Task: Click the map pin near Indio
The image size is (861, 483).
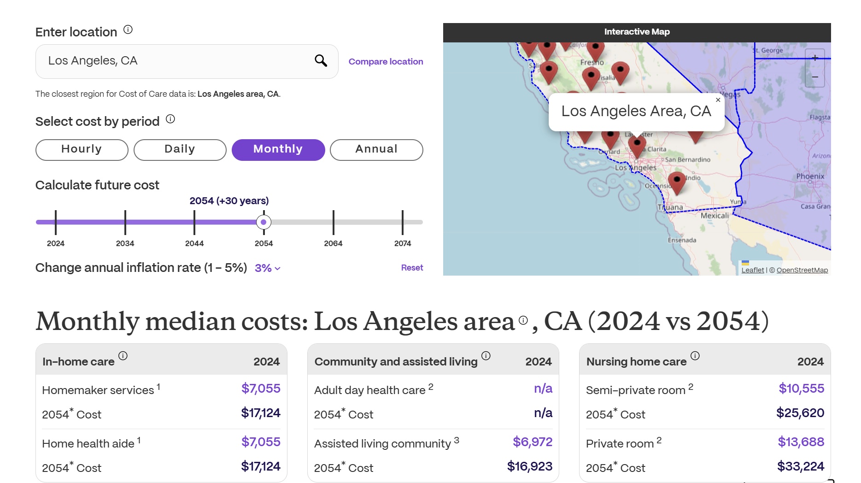Action: point(677,182)
